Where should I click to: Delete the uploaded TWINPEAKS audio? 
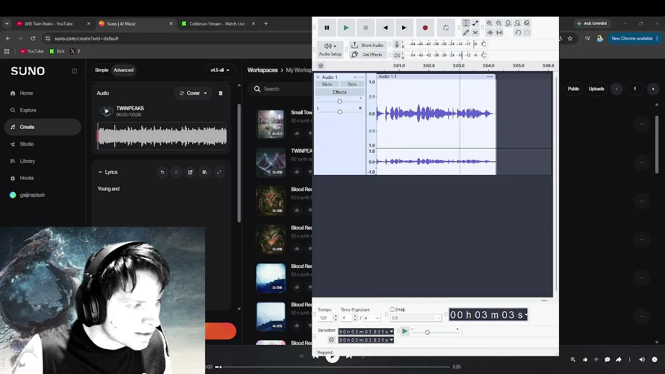pyautogui.click(x=220, y=93)
